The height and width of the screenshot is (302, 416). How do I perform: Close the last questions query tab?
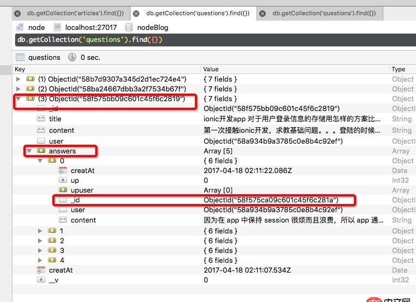tap(262, 14)
